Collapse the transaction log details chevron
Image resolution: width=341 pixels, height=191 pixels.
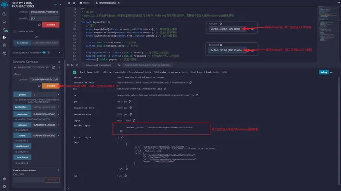331,72
